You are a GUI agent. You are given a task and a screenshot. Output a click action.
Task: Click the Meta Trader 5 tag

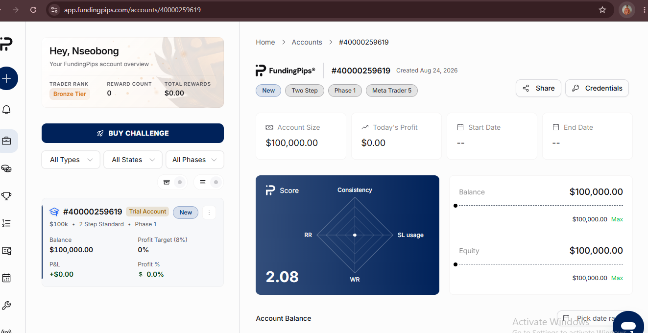pyautogui.click(x=392, y=91)
